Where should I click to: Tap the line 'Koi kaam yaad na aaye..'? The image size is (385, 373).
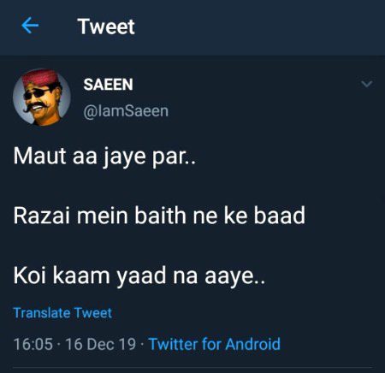tap(139, 276)
